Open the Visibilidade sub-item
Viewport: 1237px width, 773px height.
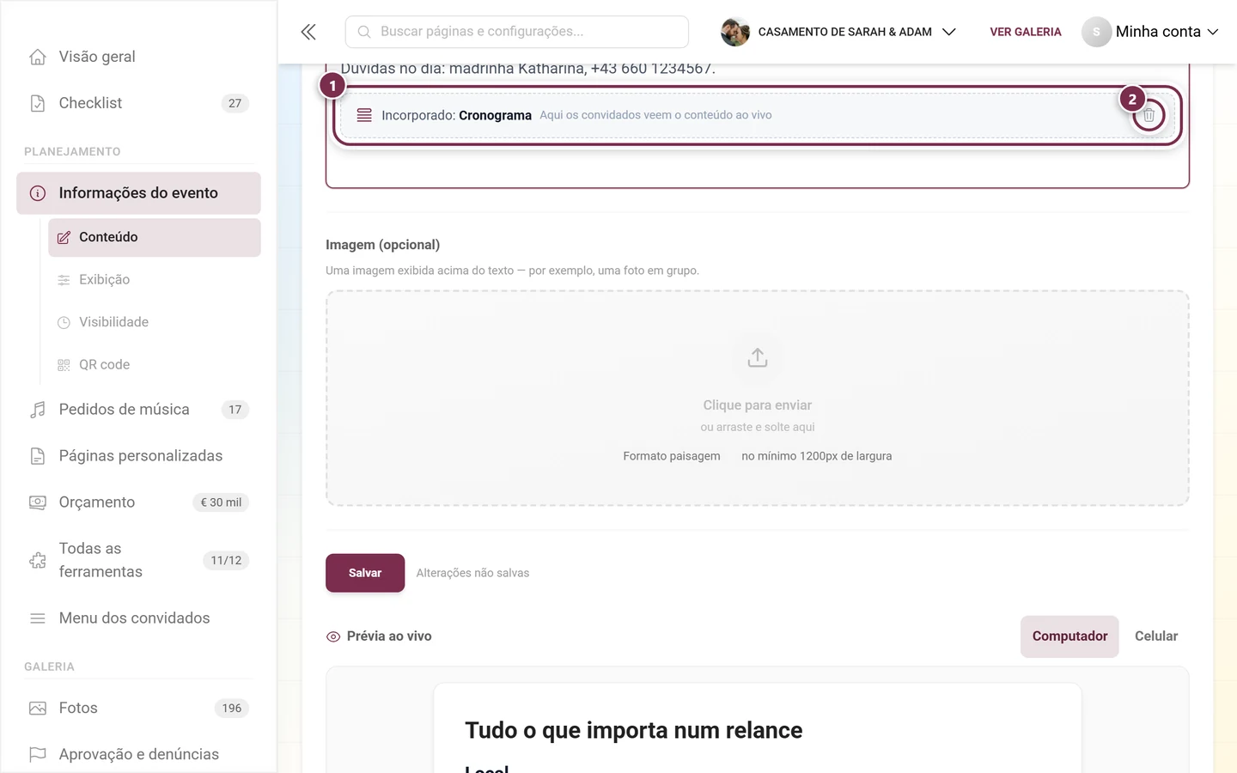(x=155, y=322)
